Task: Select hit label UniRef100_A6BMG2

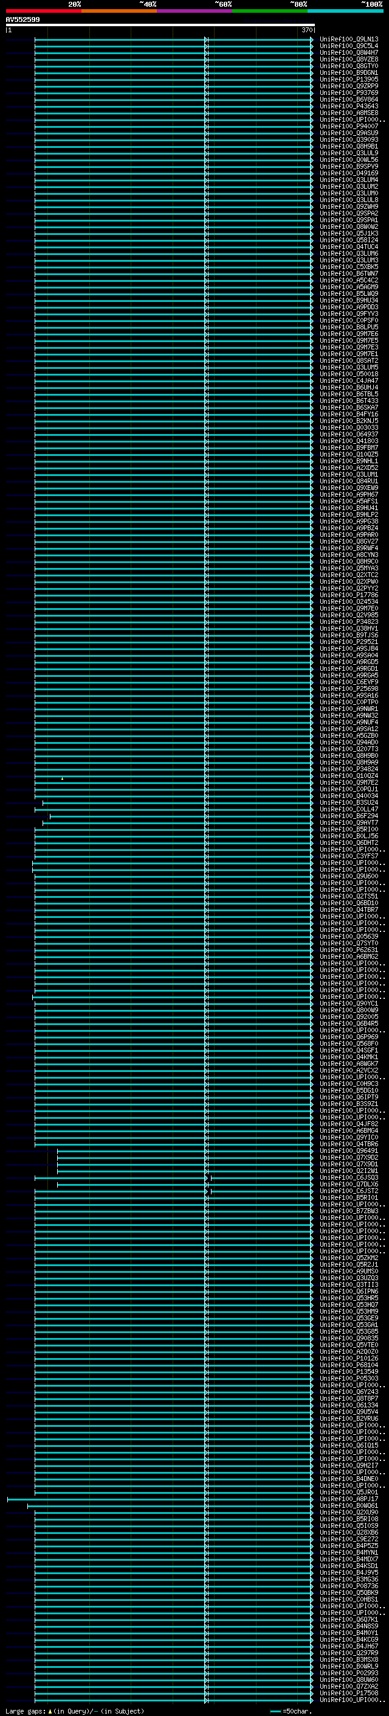Action: pyautogui.click(x=349, y=956)
